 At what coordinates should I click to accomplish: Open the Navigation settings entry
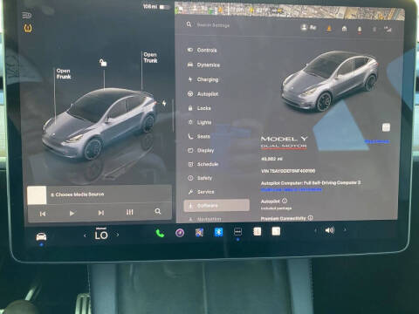(x=205, y=219)
